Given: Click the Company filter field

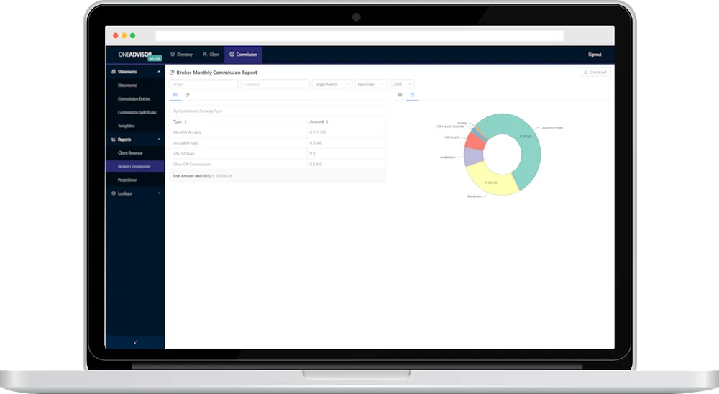Looking at the screenshot, I should click(275, 84).
